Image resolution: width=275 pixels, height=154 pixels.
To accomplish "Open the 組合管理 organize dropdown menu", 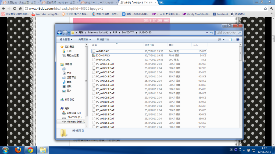I will point(66,39).
